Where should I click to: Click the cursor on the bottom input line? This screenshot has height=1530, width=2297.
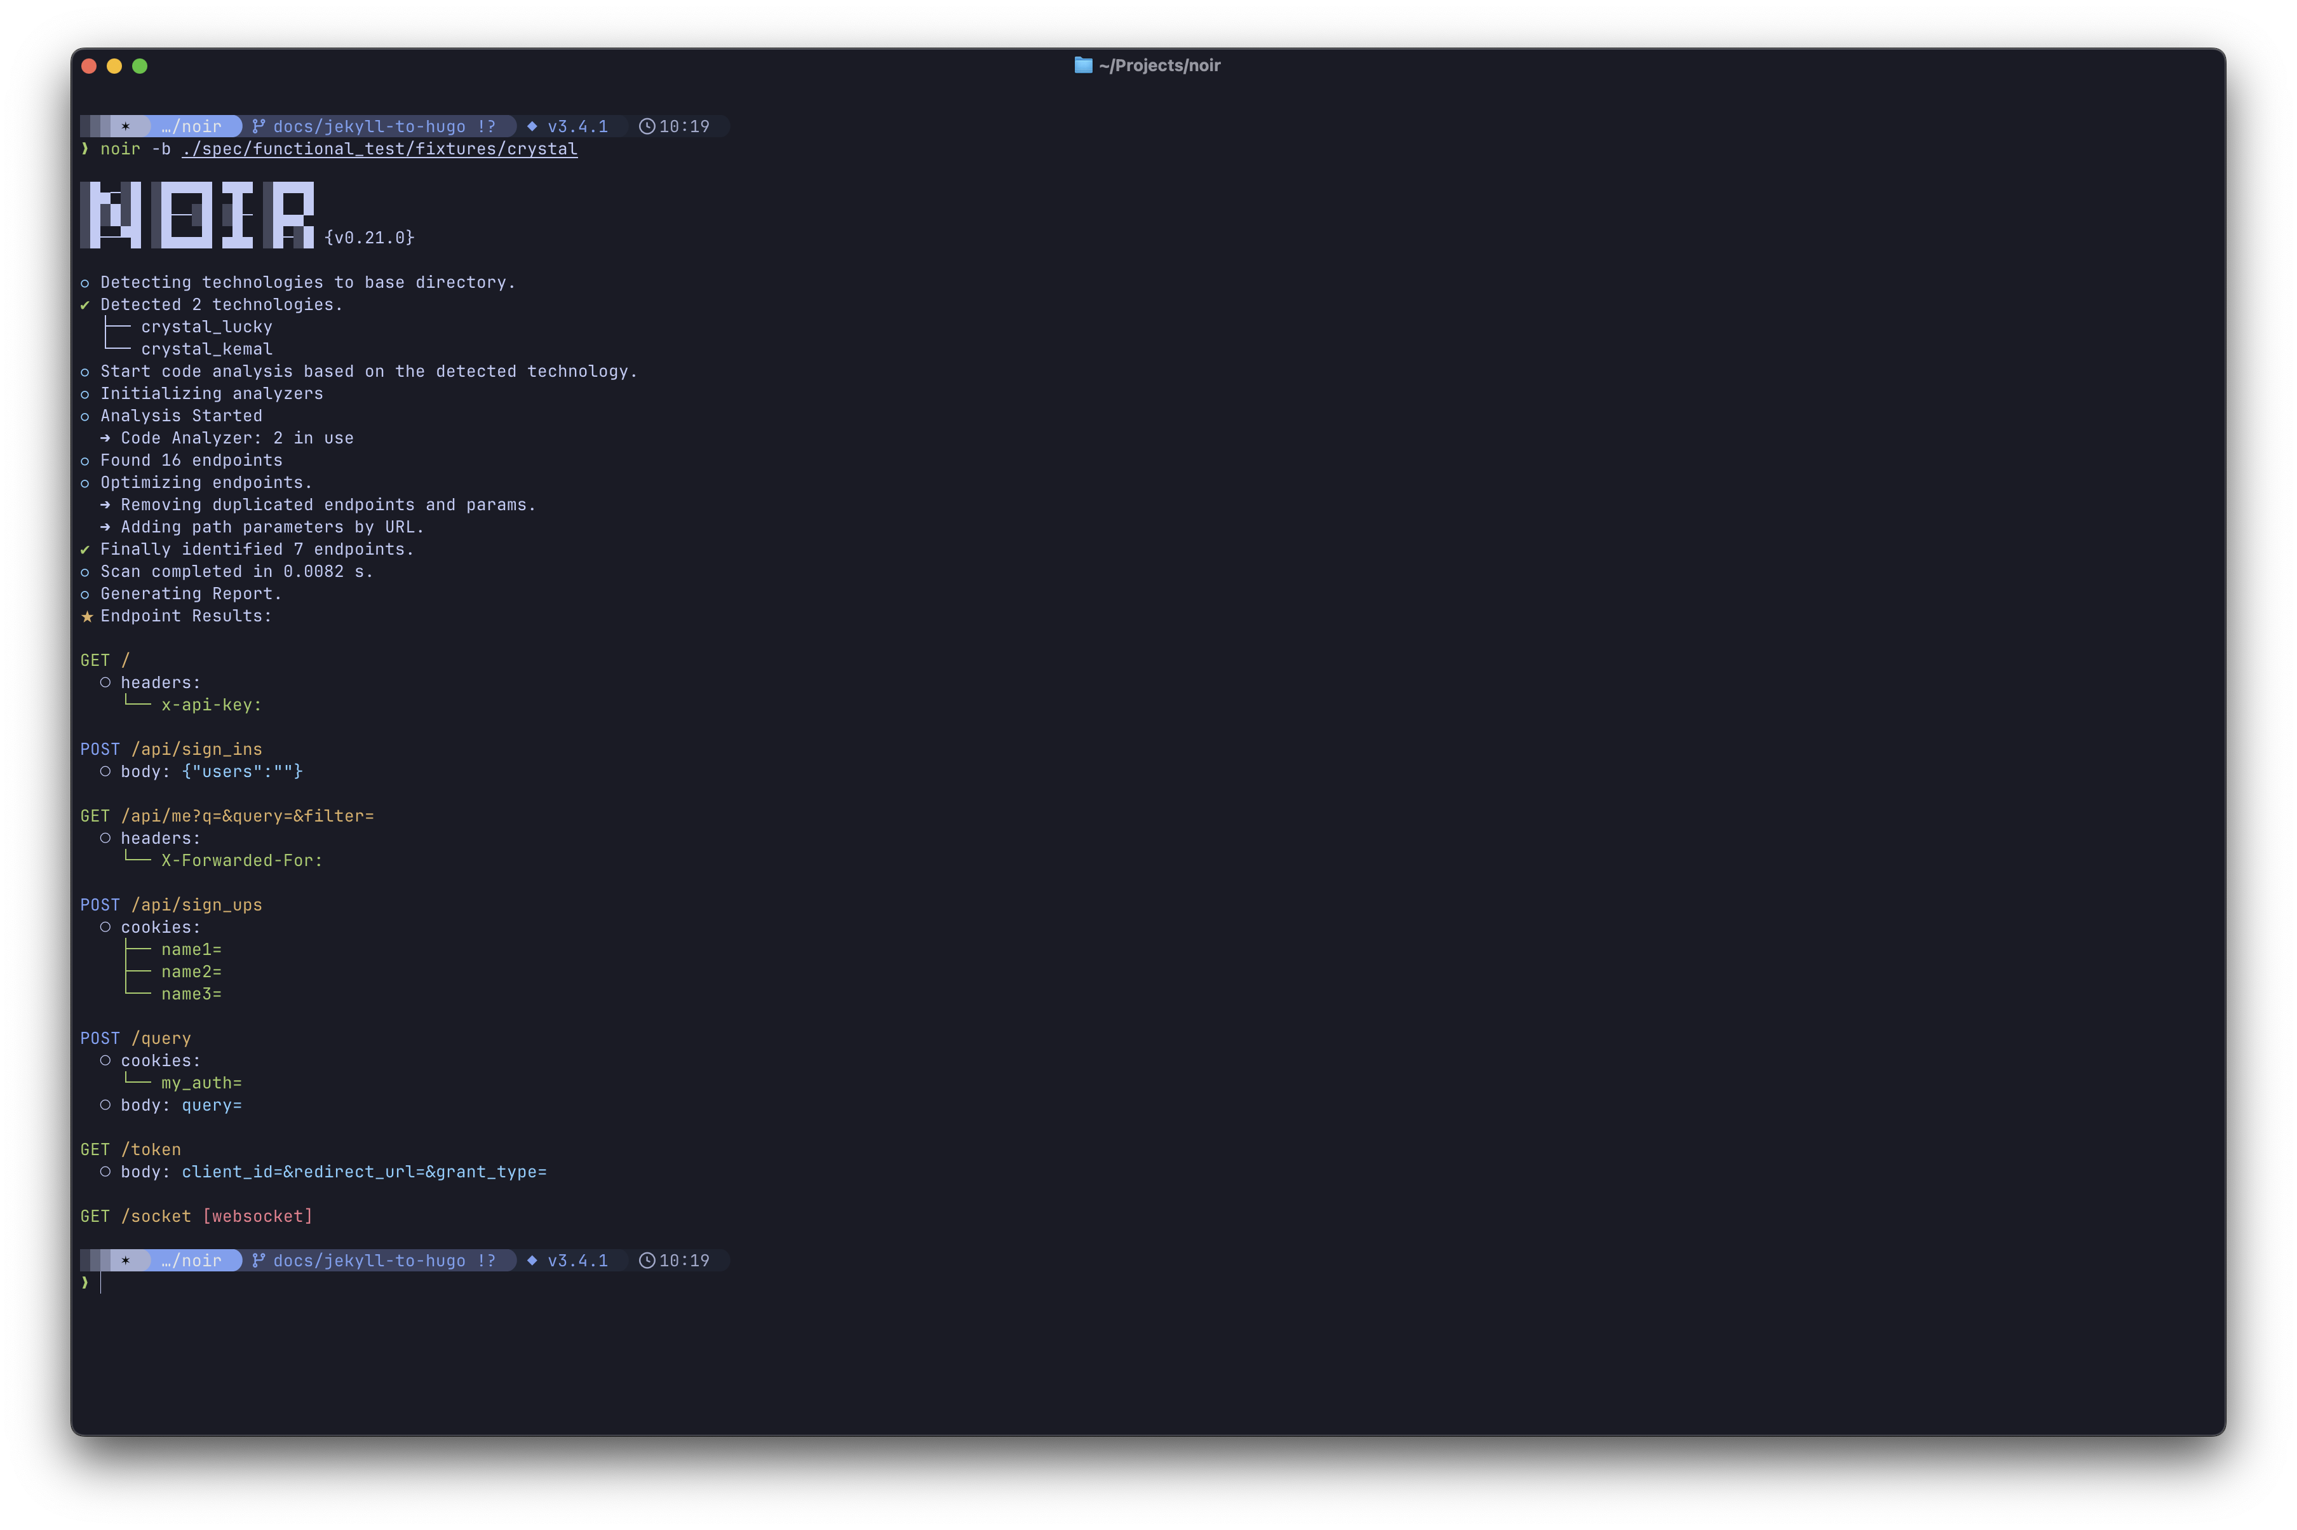100,1282
